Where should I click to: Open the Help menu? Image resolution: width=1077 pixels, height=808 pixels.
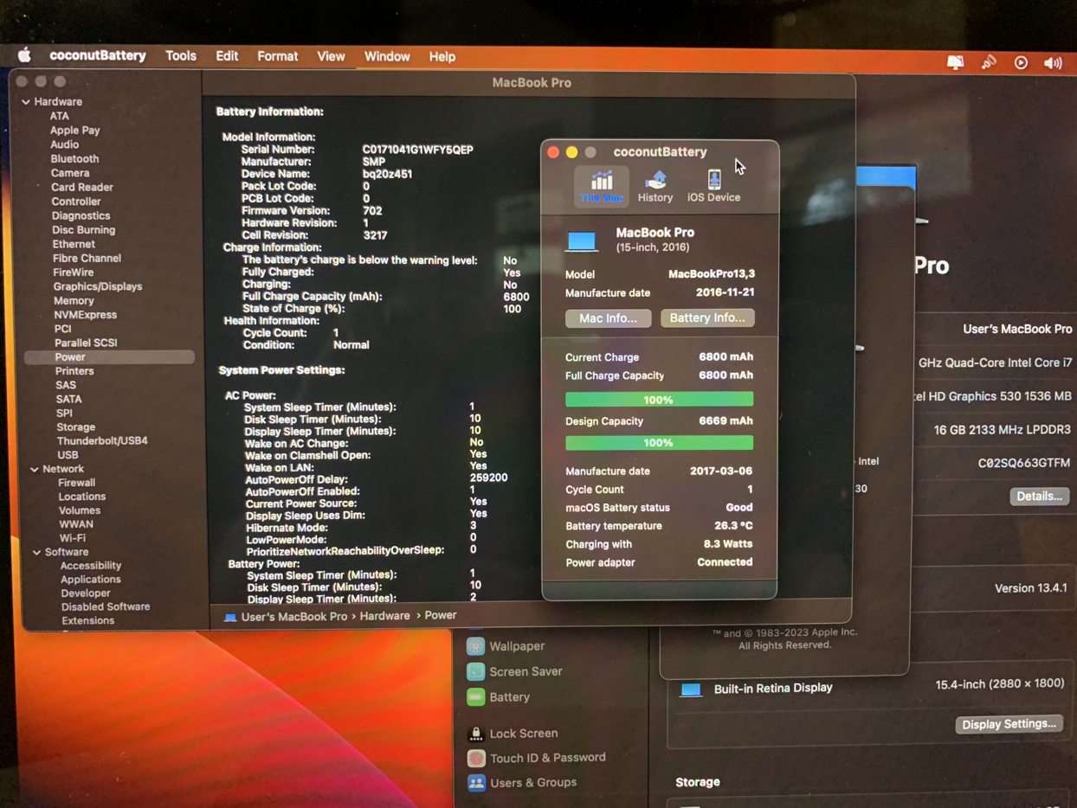442,57
